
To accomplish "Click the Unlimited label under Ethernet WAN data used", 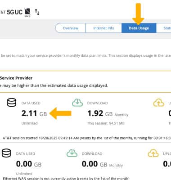I will click(24, 174).
